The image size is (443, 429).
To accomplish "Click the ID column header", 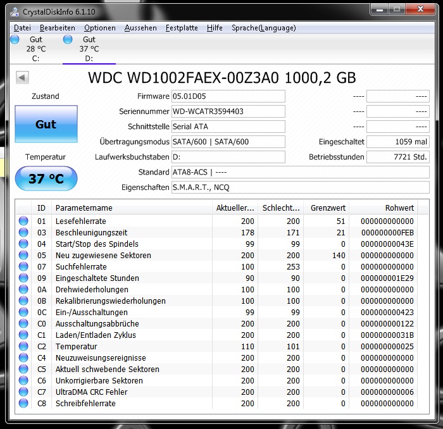I will [41, 208].
